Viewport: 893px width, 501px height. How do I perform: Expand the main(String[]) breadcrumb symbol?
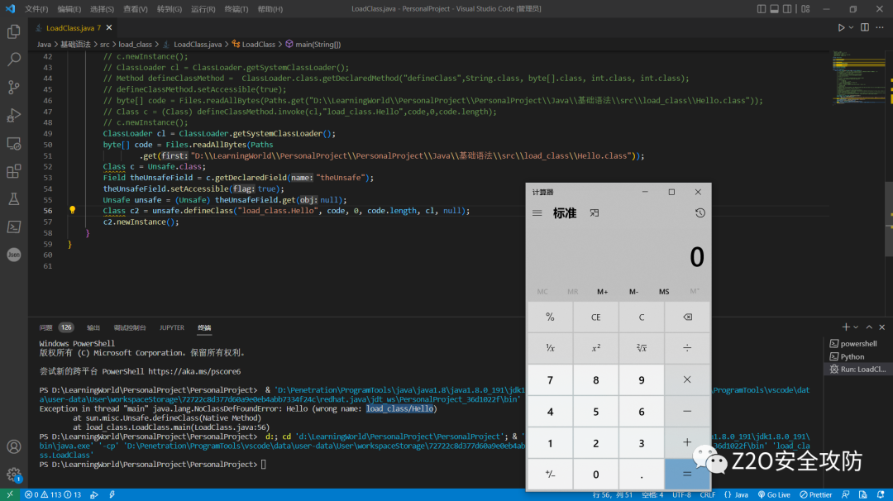click(x=313, y=44)
